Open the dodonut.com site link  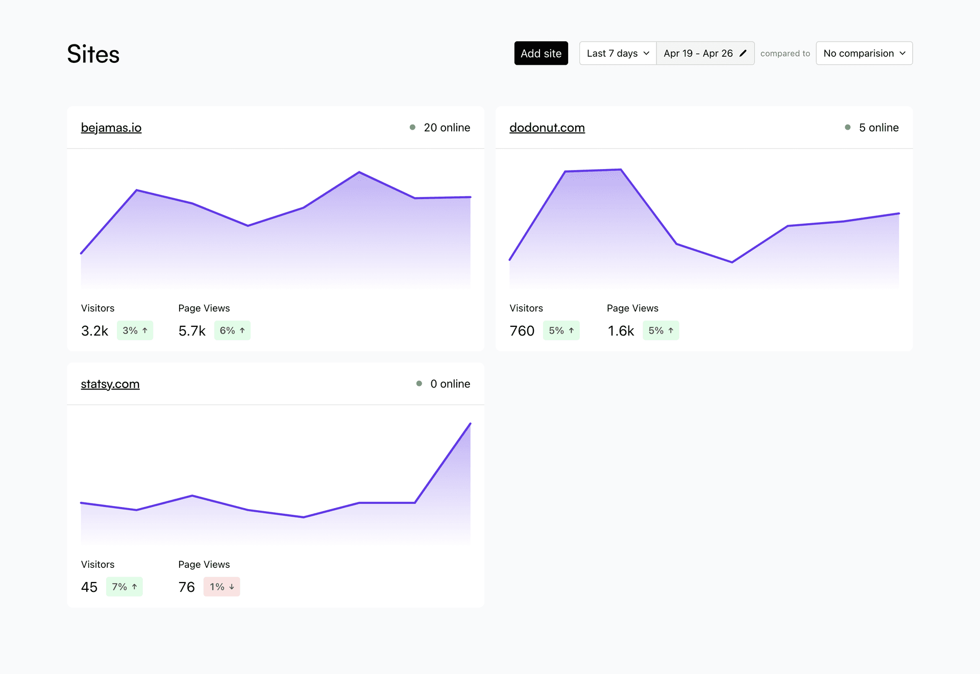[x=547, y=128]
